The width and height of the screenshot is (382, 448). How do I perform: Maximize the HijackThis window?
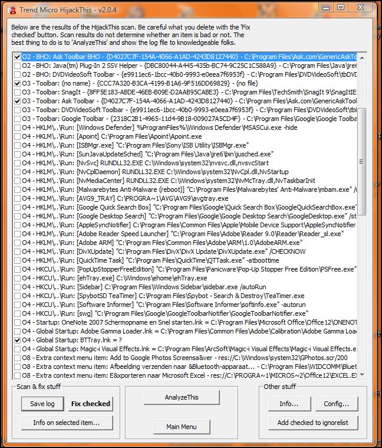[x=341, y=8]
